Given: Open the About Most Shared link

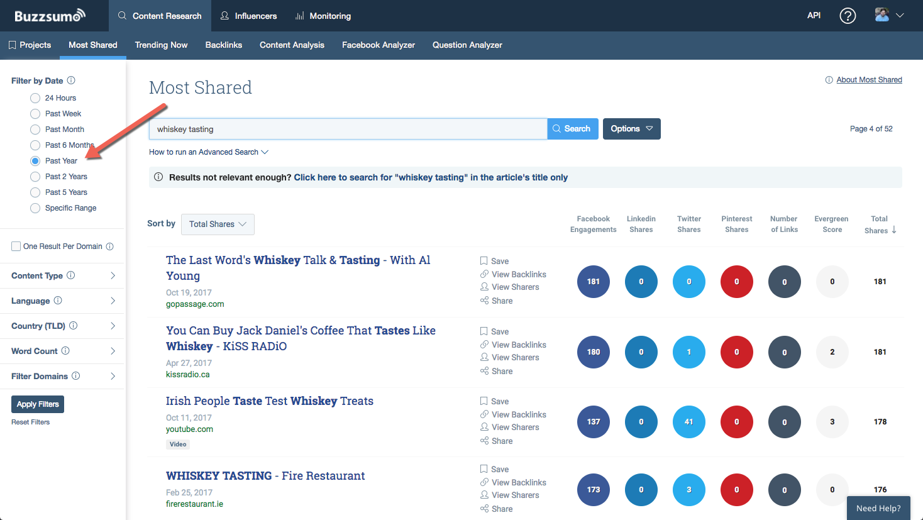Looking at the screenshot, I should coord(869,80).
